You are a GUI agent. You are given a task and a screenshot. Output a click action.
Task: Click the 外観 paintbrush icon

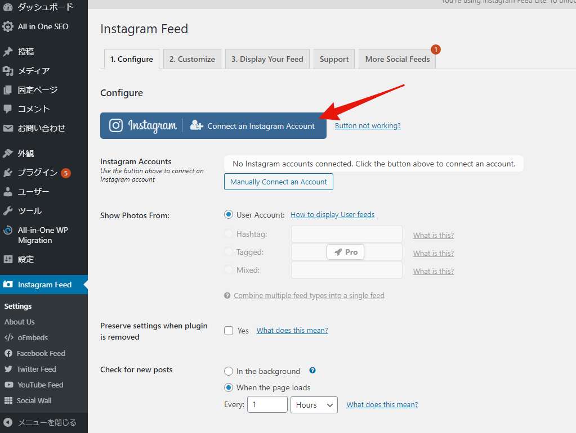tap(8, 154)
